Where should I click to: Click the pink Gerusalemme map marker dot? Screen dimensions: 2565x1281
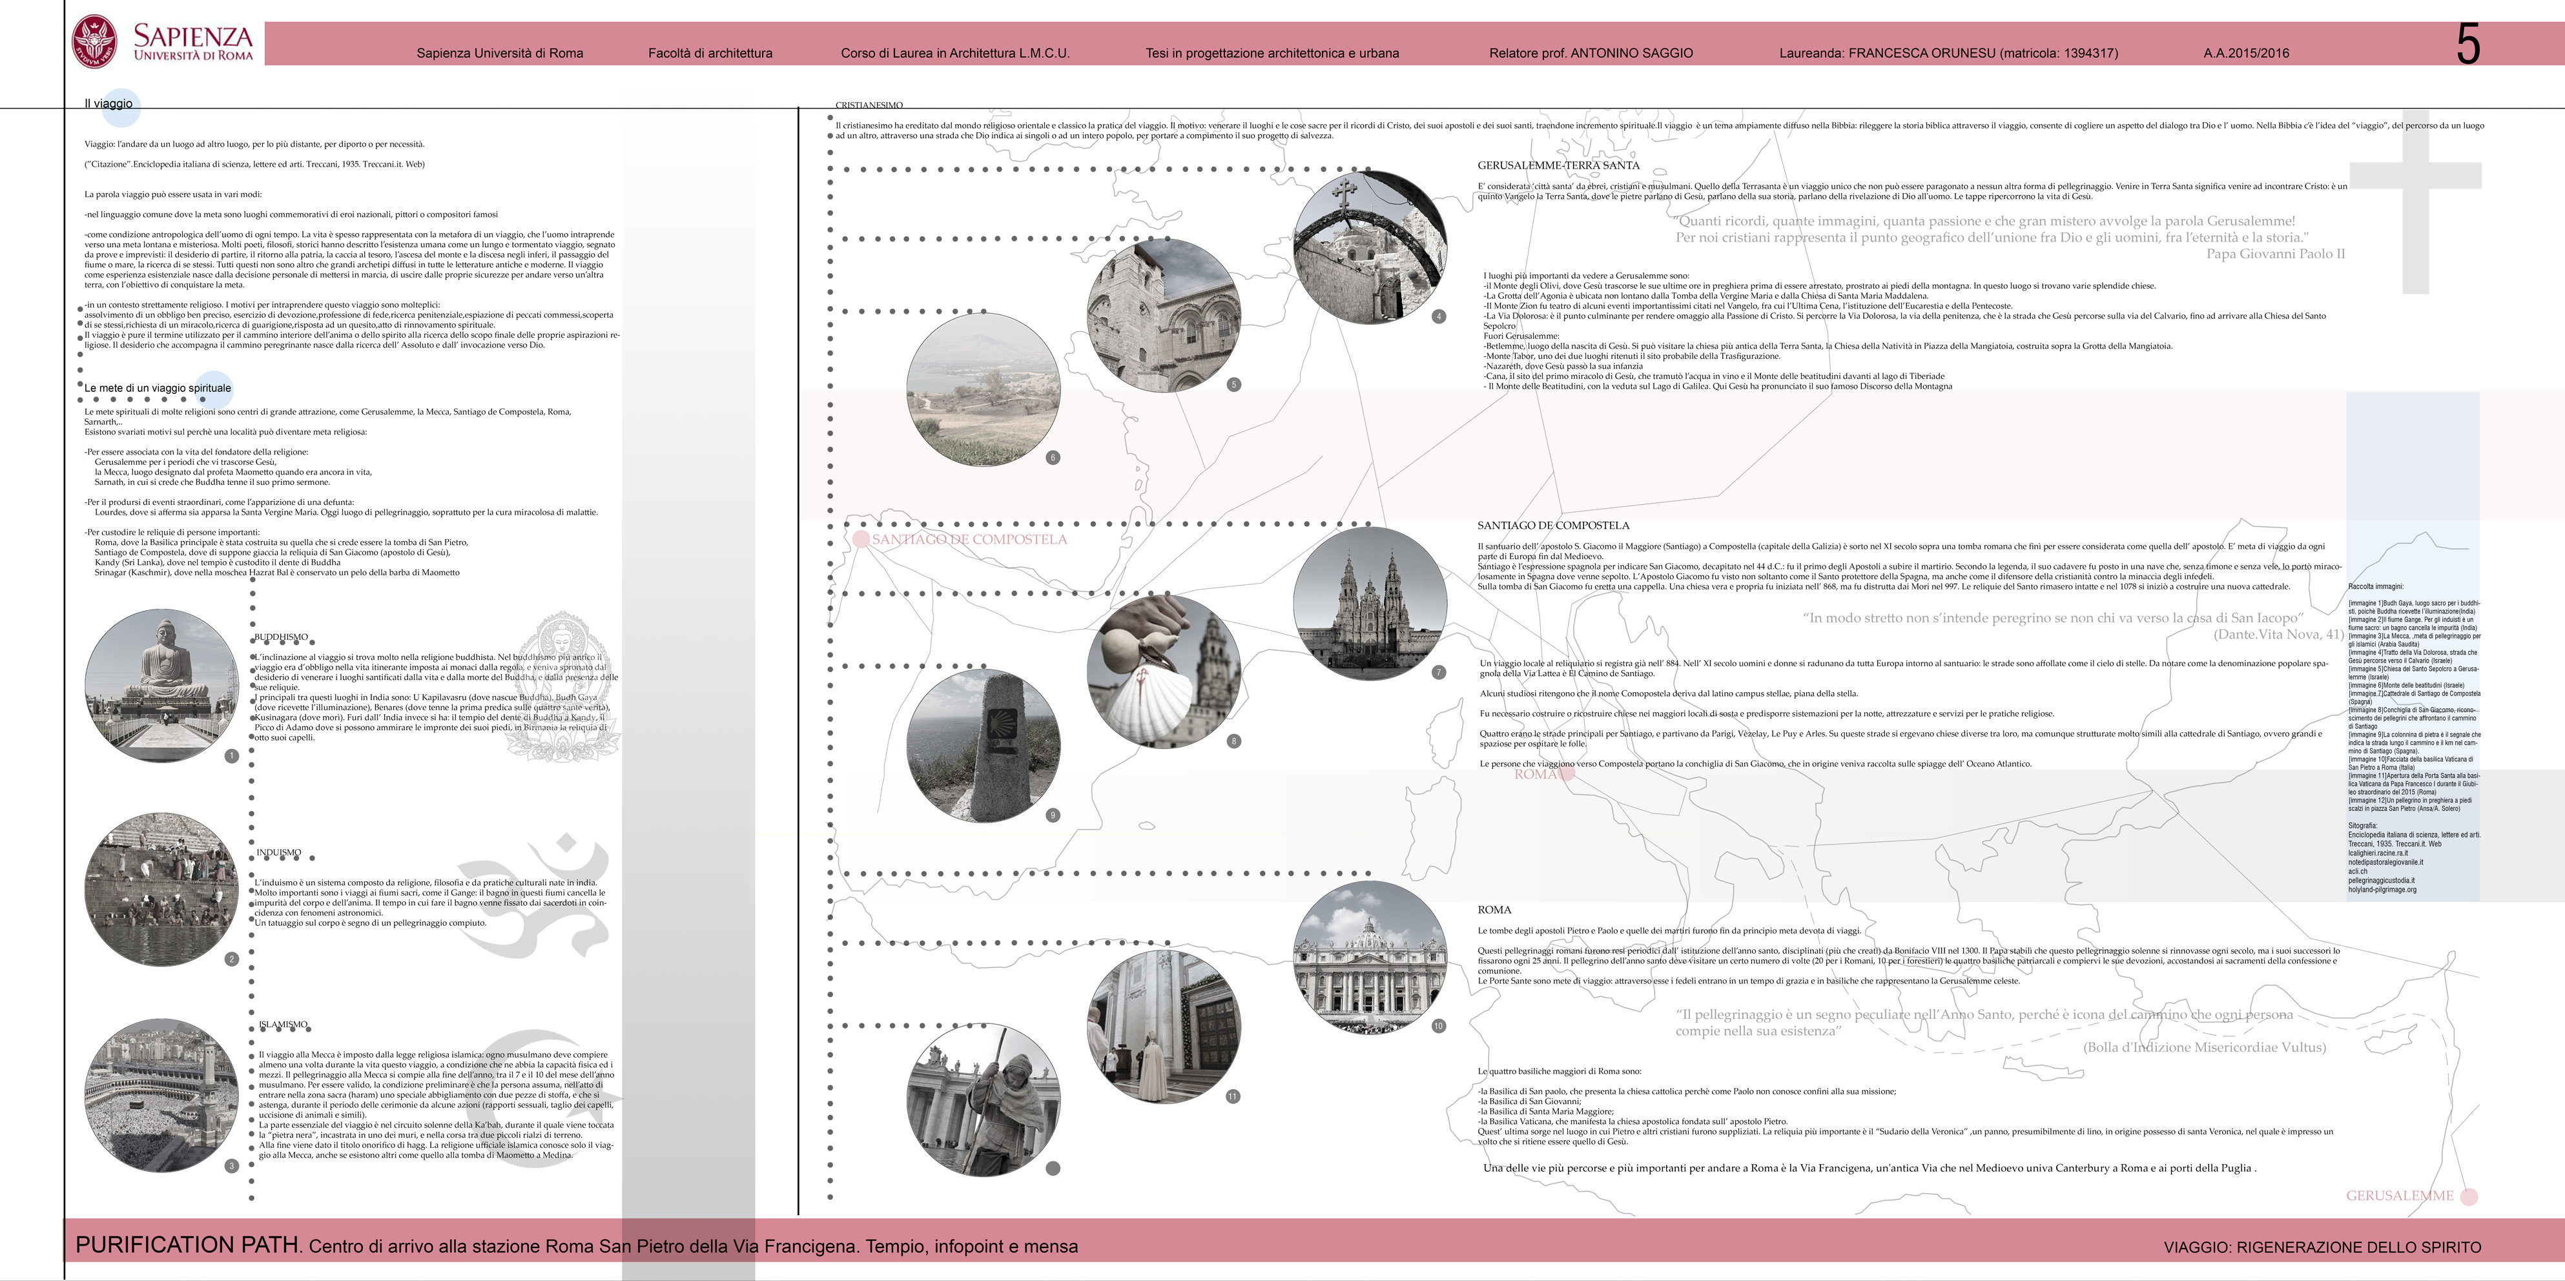[x=2468, y=1196]
